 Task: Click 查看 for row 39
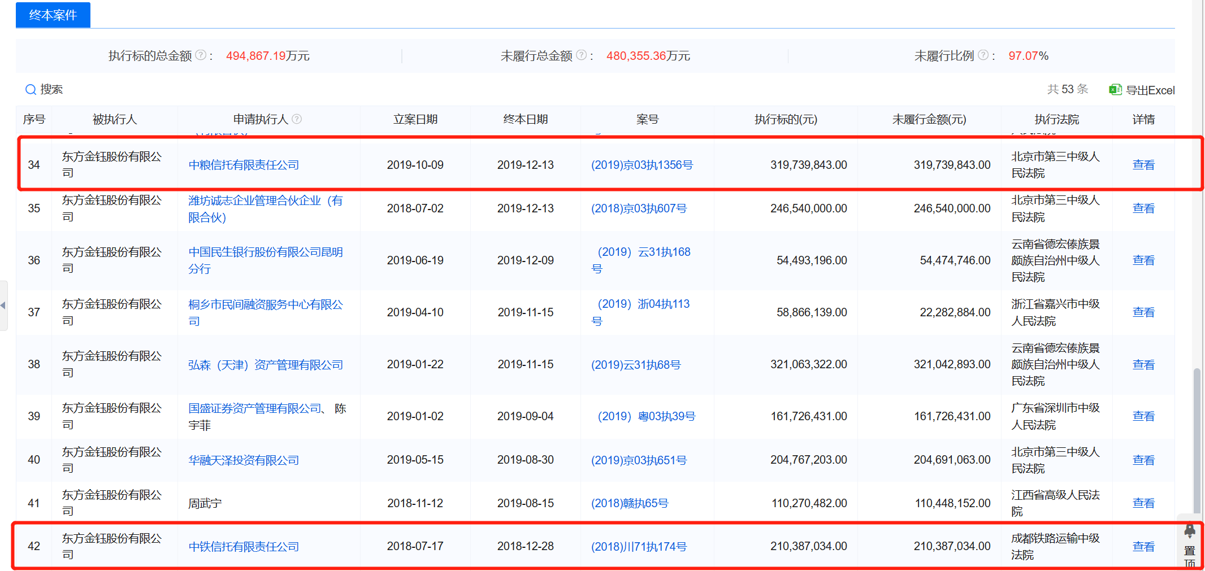[x=1143, y=416]
